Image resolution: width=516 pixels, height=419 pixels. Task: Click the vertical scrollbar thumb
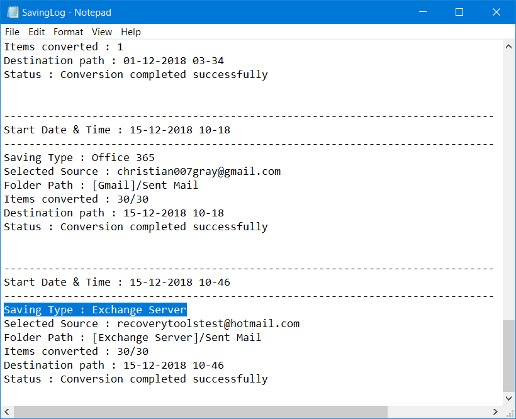[x=508, y=356]
